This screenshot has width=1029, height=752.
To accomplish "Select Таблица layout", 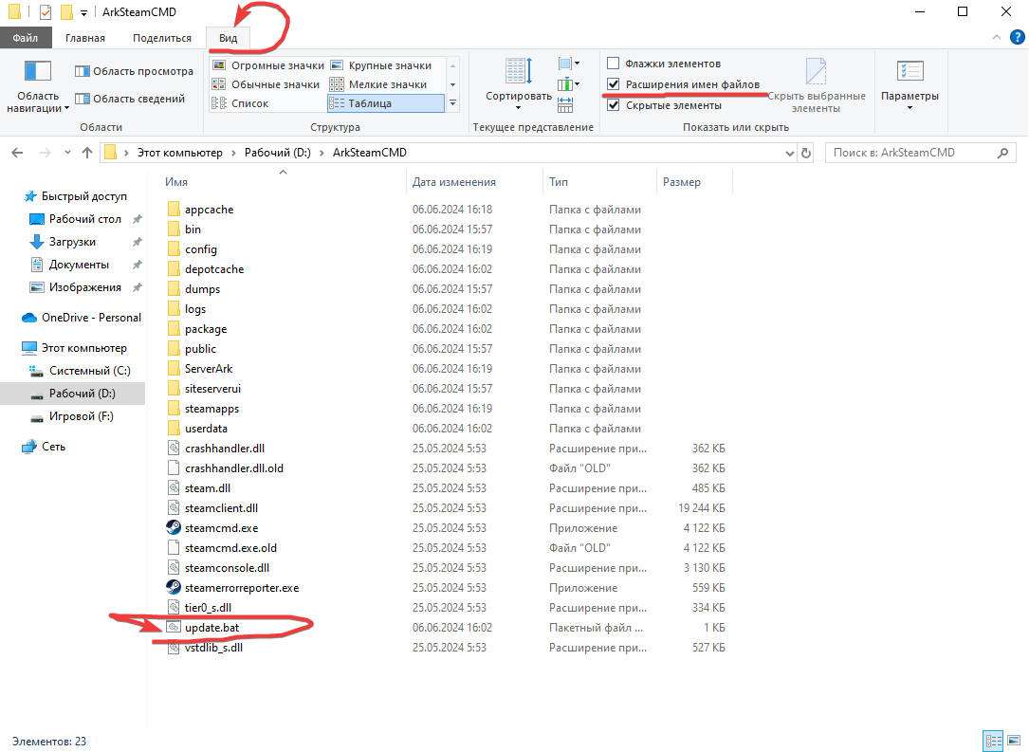I will pyautogui.click(x=385, y=103).
